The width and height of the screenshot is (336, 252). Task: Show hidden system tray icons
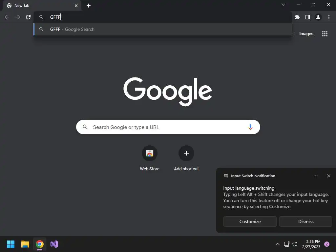coord(277,244)
